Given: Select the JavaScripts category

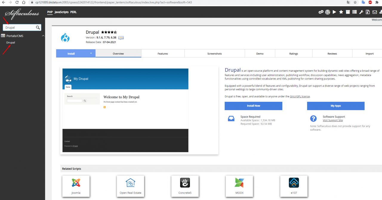Looking at the screenshot, I should click(61, 12).
